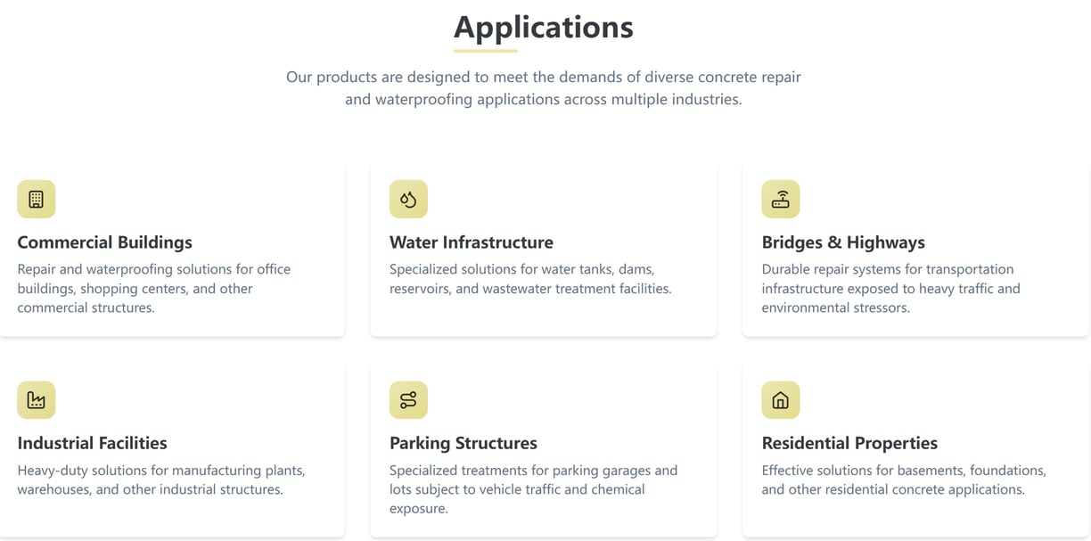Select the Parking Structures heading
This screenshot has height=541, width=1091.
[x=463, y=443]
